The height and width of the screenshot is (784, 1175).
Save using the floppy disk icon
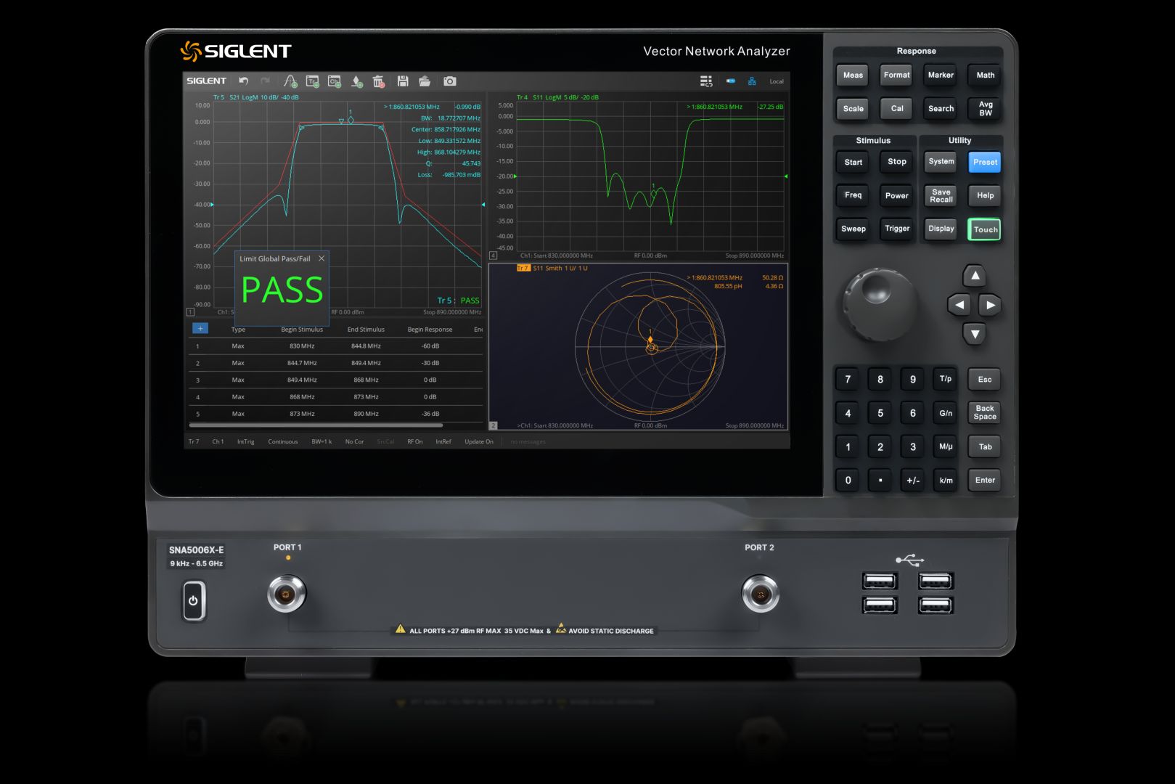tap(403, 81)
